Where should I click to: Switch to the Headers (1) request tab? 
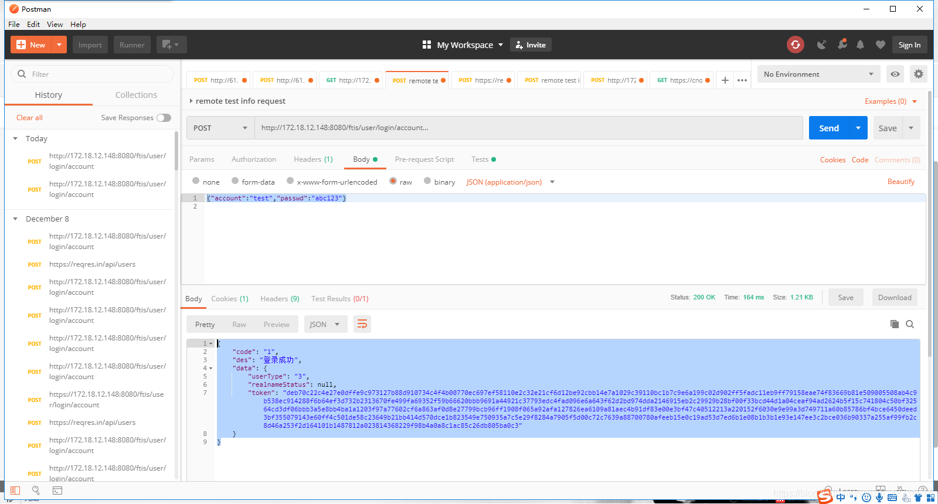(x=313, y=159)
